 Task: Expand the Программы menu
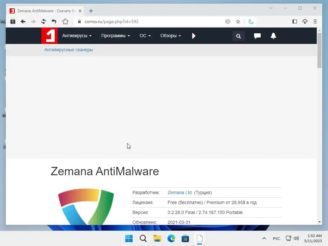pos(115,36)
